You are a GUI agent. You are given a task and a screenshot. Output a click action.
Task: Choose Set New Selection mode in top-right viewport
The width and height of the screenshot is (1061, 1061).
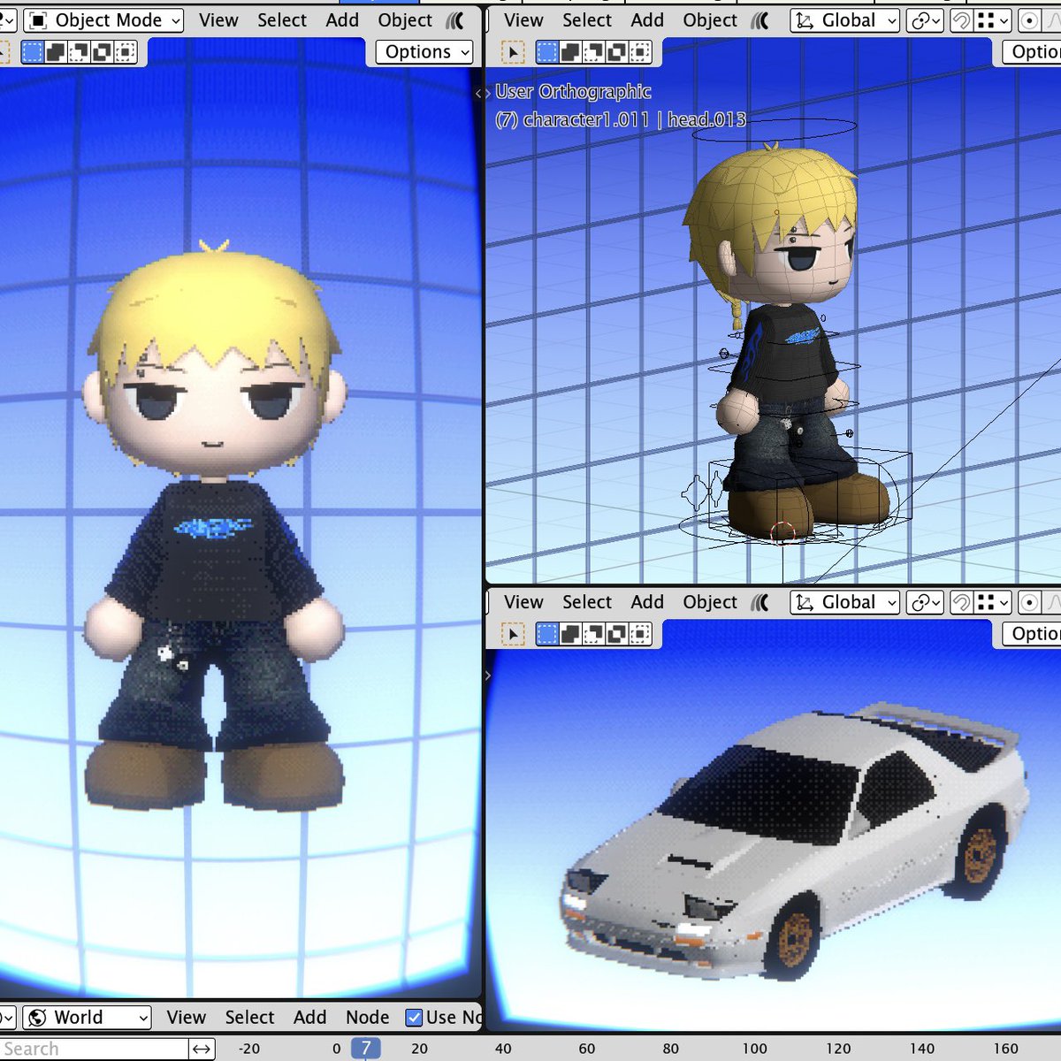[x=547, y=53]
